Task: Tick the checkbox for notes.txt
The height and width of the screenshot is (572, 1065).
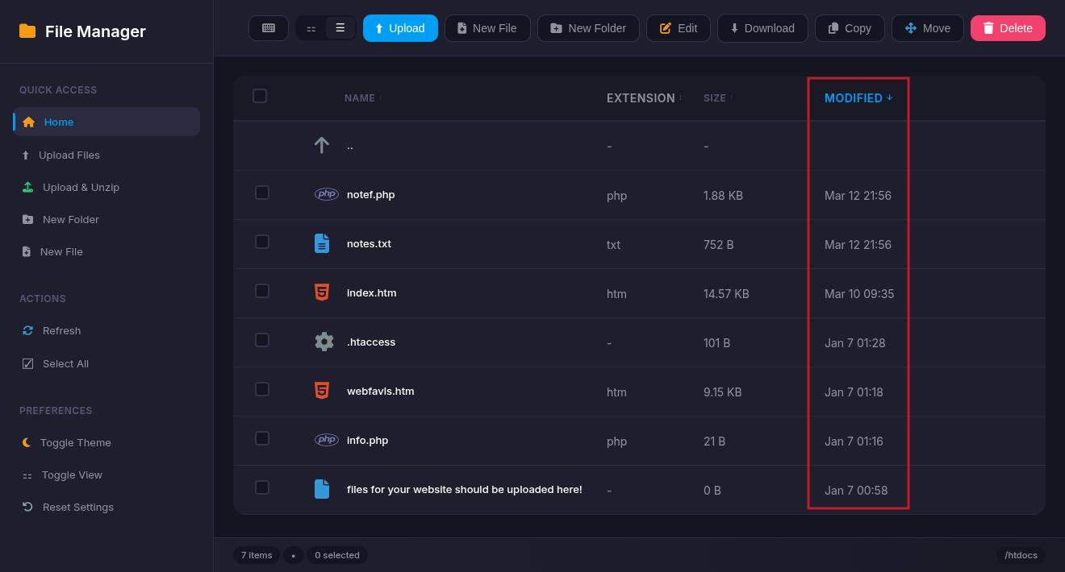Action: 262,242
